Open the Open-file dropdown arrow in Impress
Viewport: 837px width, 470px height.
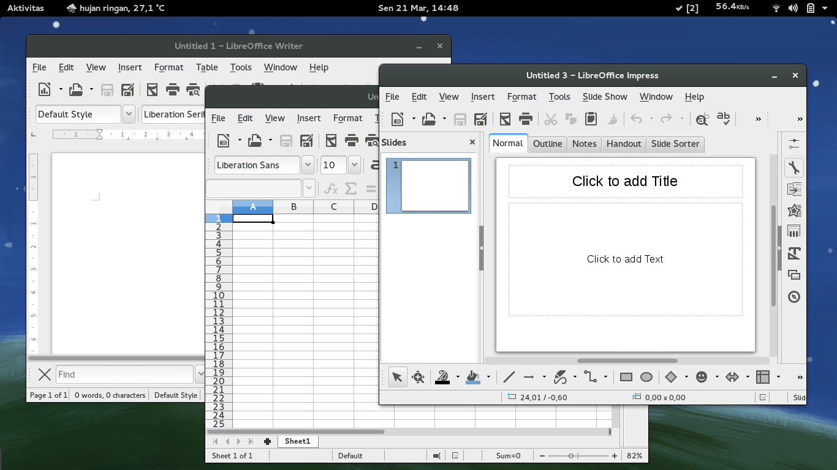[x=444, y=119]
